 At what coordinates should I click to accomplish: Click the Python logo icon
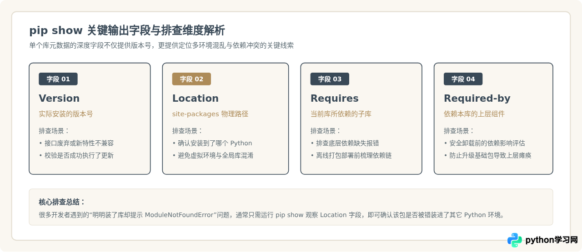(515, 240)
